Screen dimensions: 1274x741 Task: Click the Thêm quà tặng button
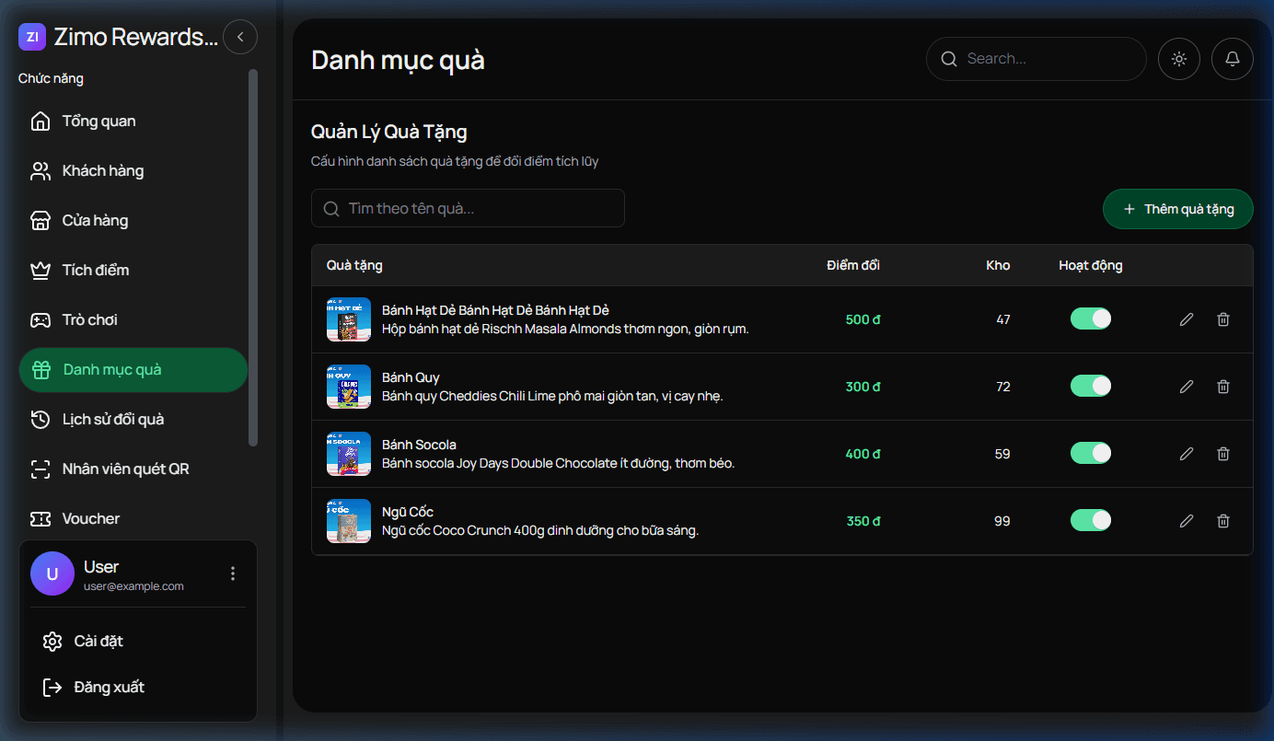[1177, 209]
